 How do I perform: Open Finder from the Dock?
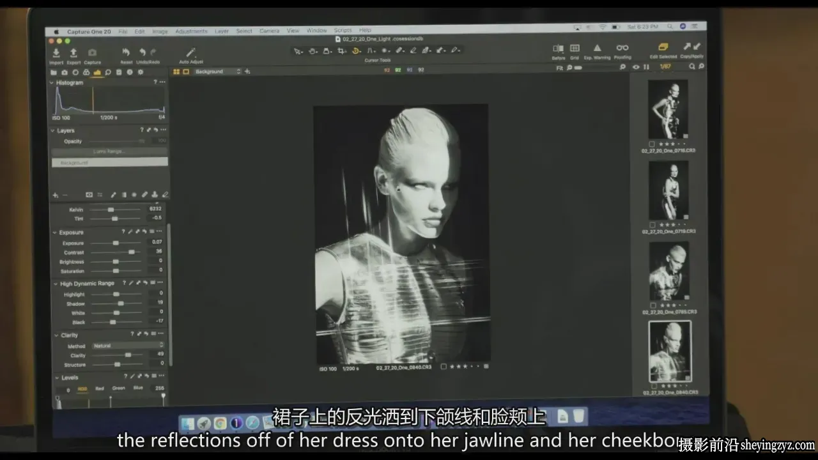tap(189, 423)
